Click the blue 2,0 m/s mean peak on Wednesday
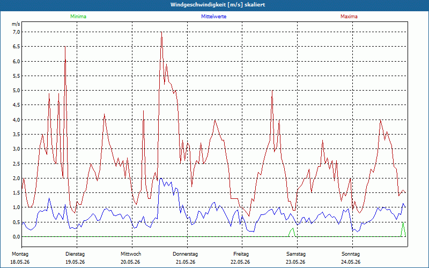429x268 pixels. click(x=161, y=178)
